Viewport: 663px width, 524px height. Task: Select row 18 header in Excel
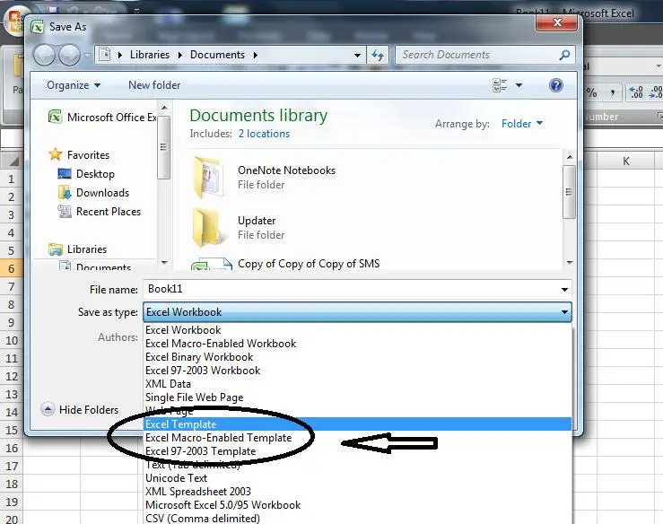pos(12,484)
